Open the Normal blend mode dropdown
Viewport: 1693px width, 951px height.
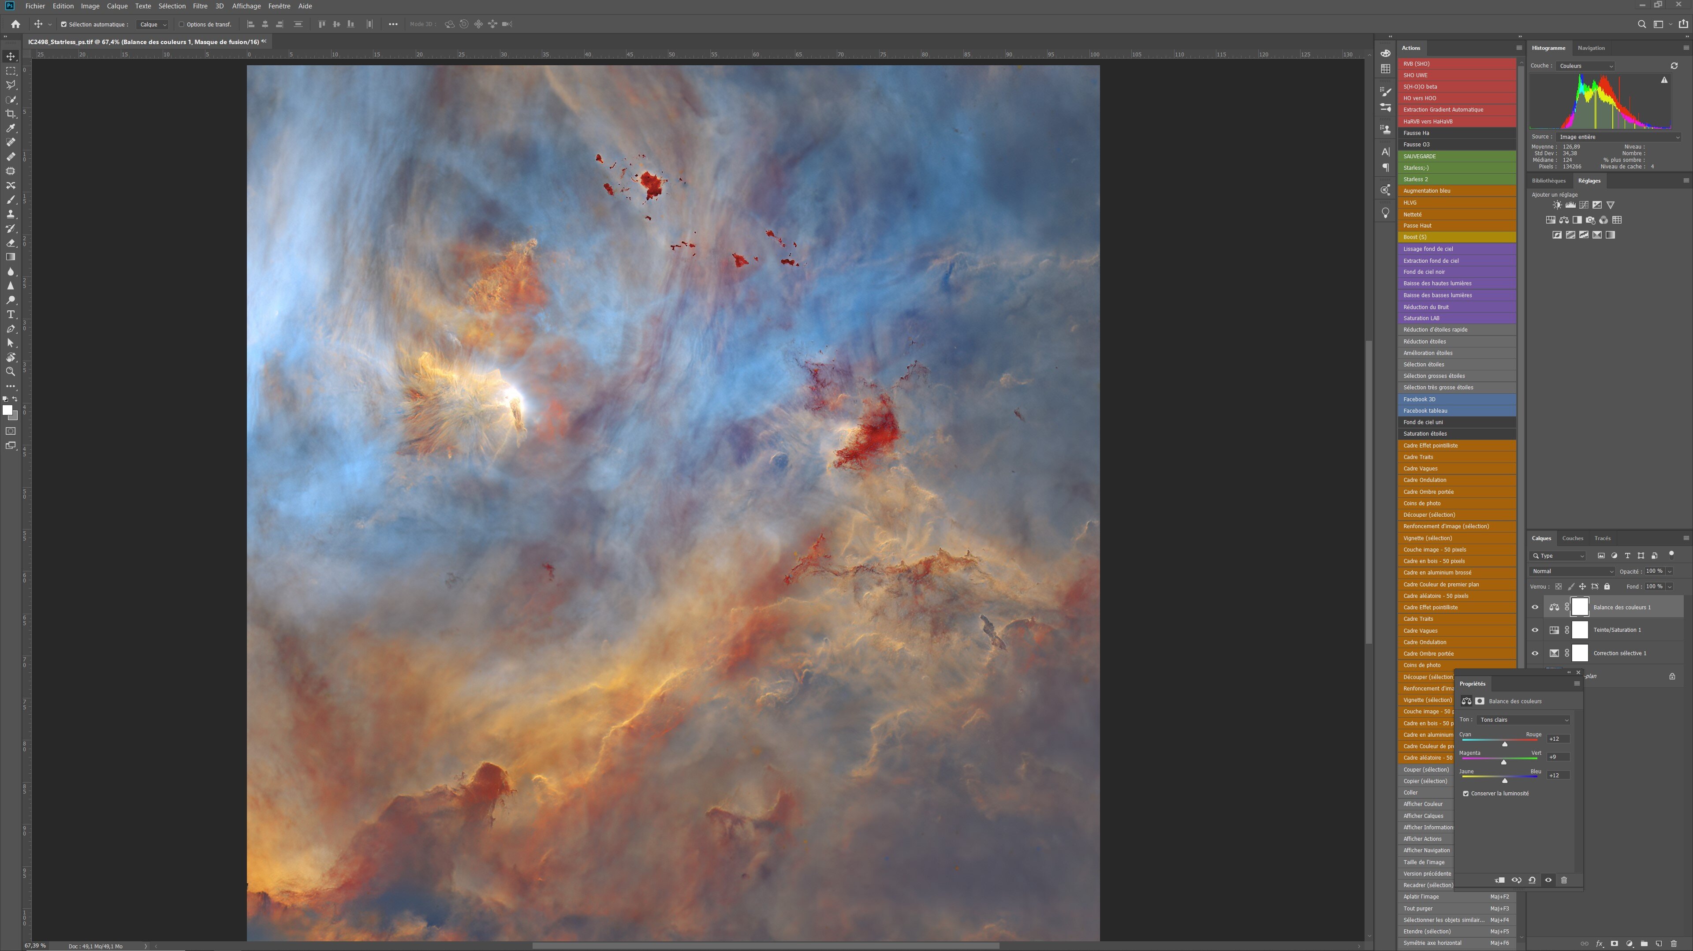point(1571,571)
